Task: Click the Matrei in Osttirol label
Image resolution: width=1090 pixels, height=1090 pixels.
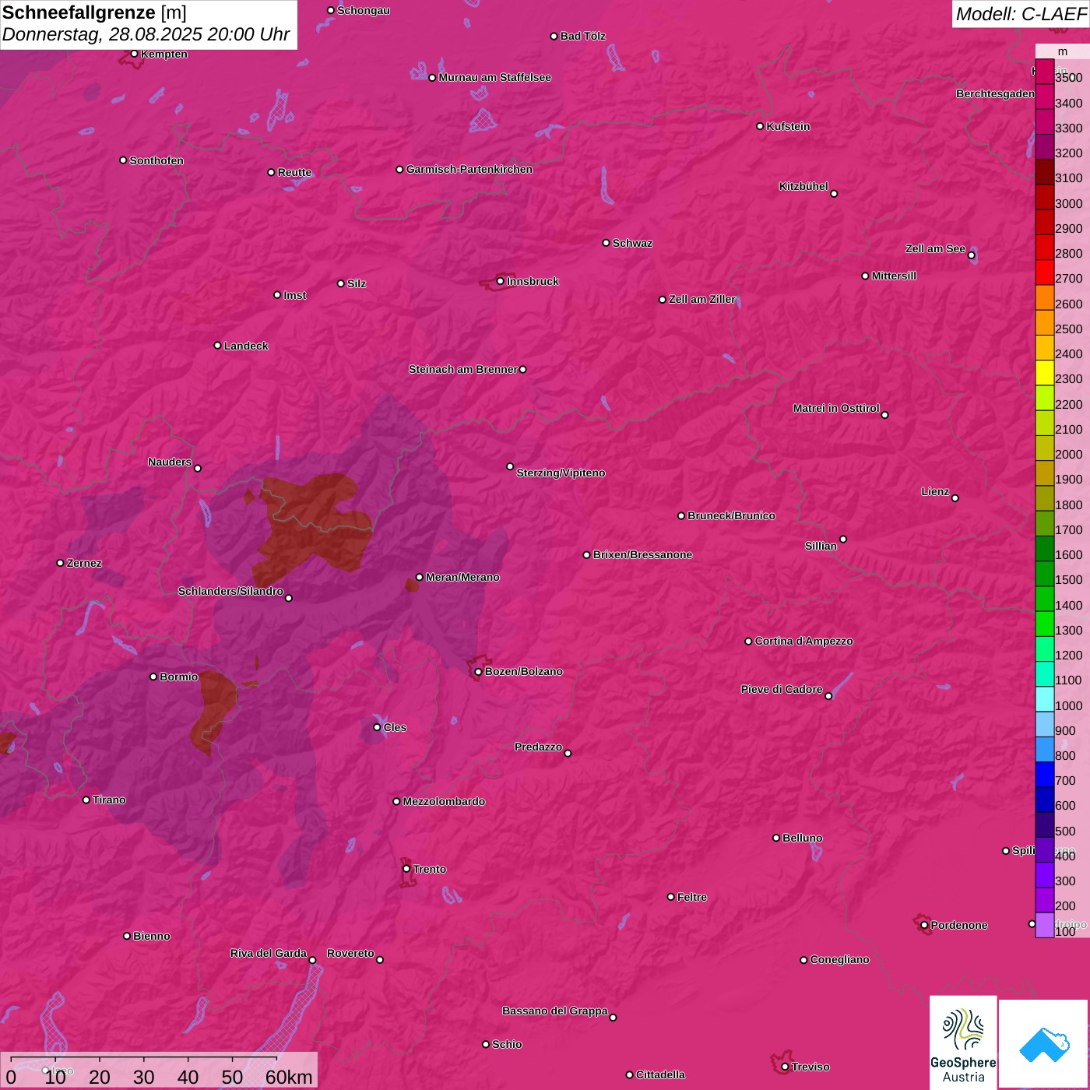Action: point(836,408)
